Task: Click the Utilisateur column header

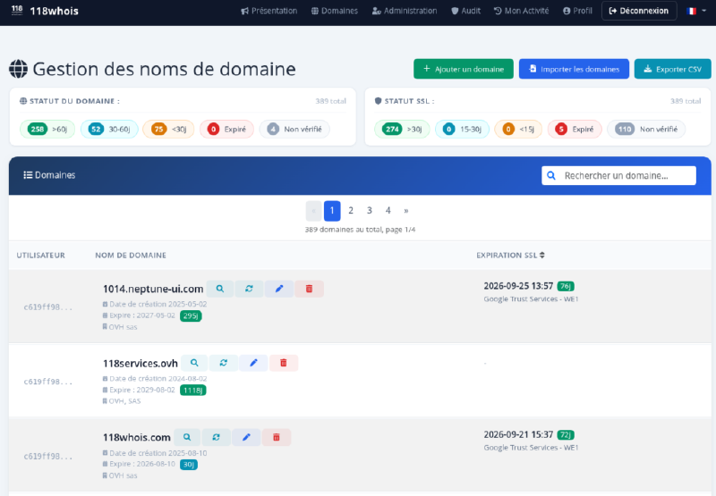Action: (x=40, y=256)
